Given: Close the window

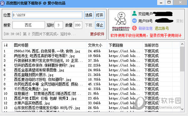Looking at the screenshot, I should [180, 3].
